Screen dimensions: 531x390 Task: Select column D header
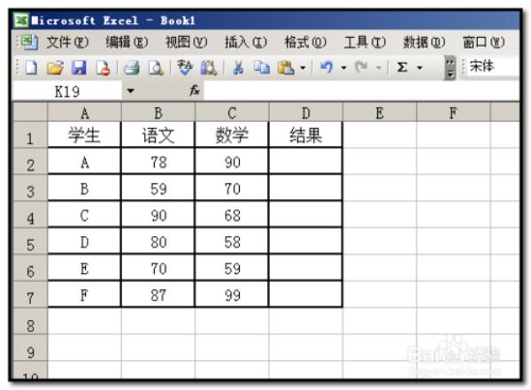305,112
